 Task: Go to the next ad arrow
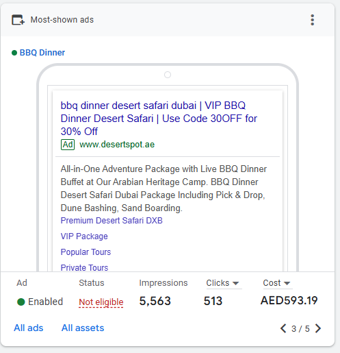318,328
